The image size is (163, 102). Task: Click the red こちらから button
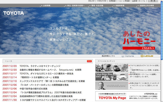point(139,48)
